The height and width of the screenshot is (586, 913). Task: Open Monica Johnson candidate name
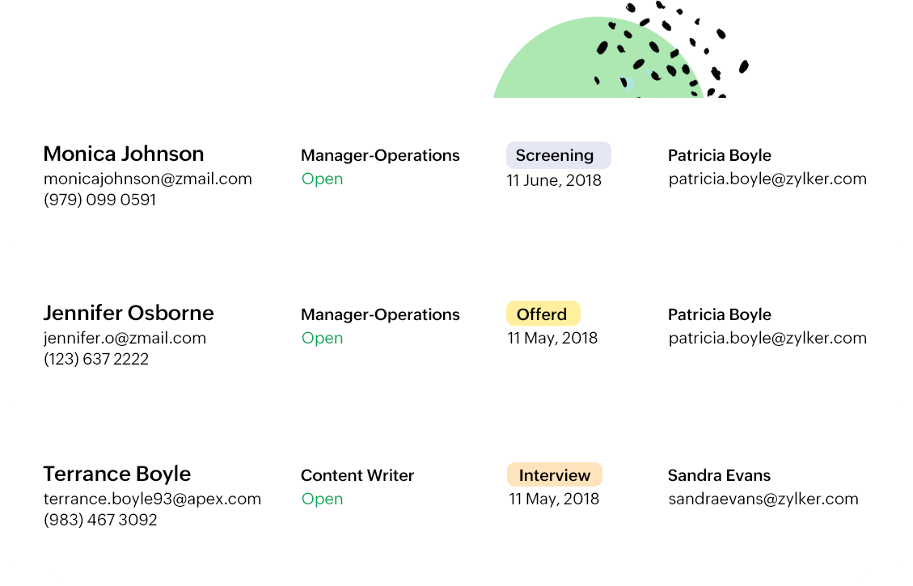[x=124, y=154]
